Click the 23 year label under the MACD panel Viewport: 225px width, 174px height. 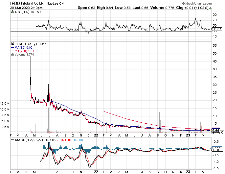click(x=188, y=172)
